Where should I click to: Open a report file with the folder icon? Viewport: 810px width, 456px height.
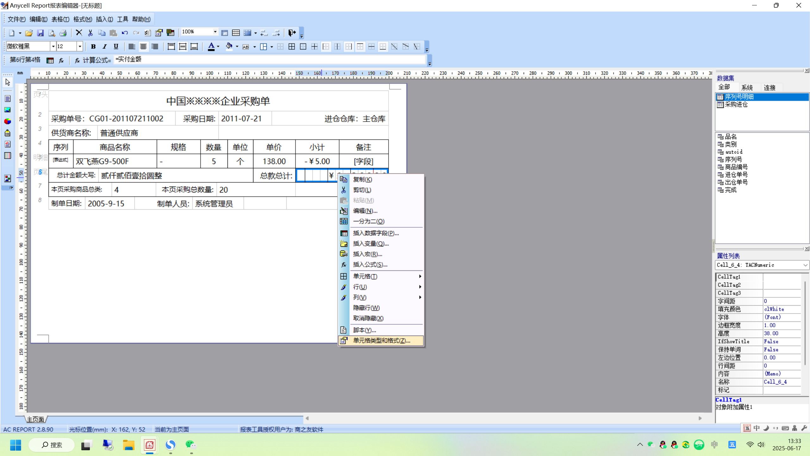coord(29,33)
